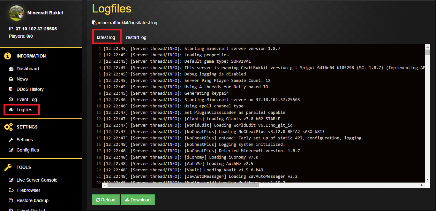436x211 pixels.
Task: Click the minecraftbukkit/logs/latest.log path
Action: pyautogui.click(x=127, y=23)
